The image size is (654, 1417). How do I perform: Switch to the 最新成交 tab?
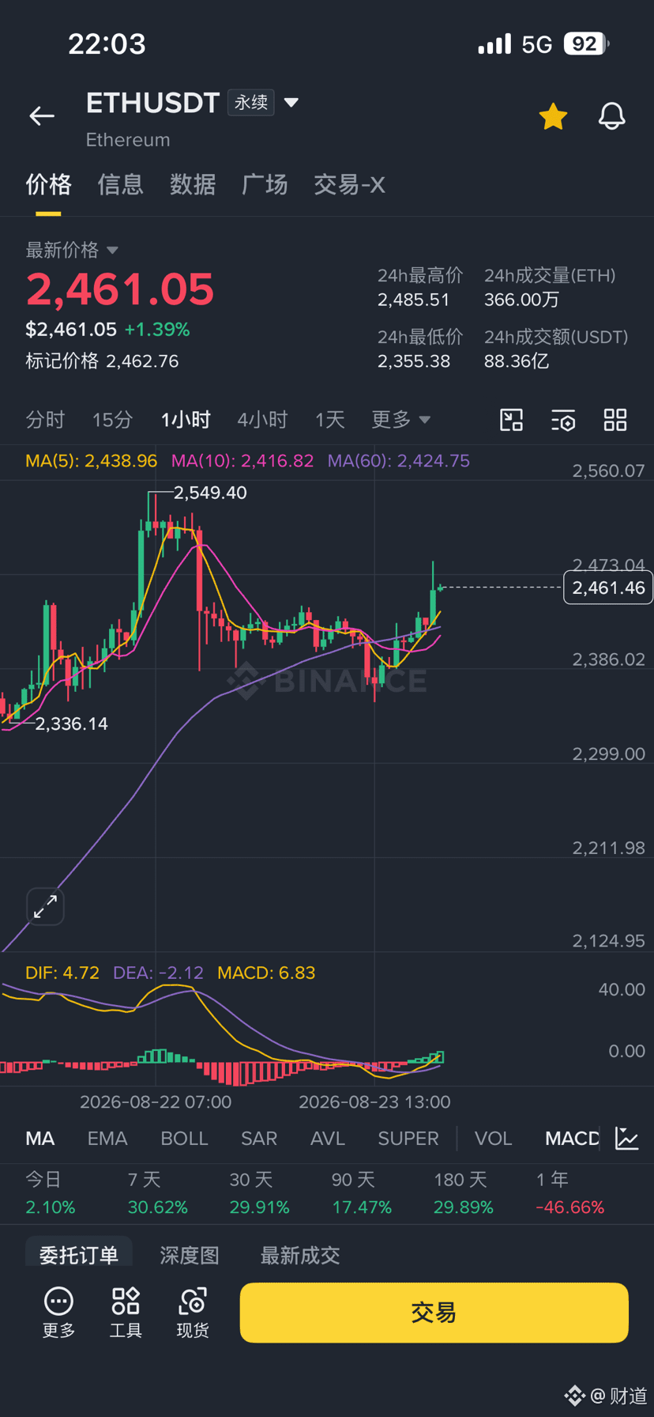pos(300,1256)
